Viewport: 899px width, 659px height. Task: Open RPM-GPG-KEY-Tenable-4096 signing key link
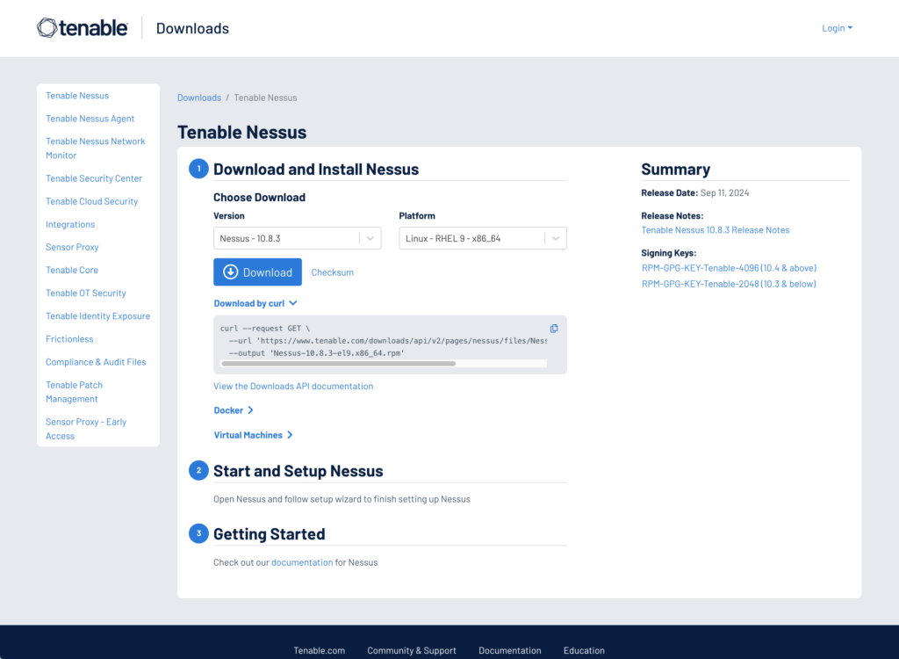[x=729, y=268]
